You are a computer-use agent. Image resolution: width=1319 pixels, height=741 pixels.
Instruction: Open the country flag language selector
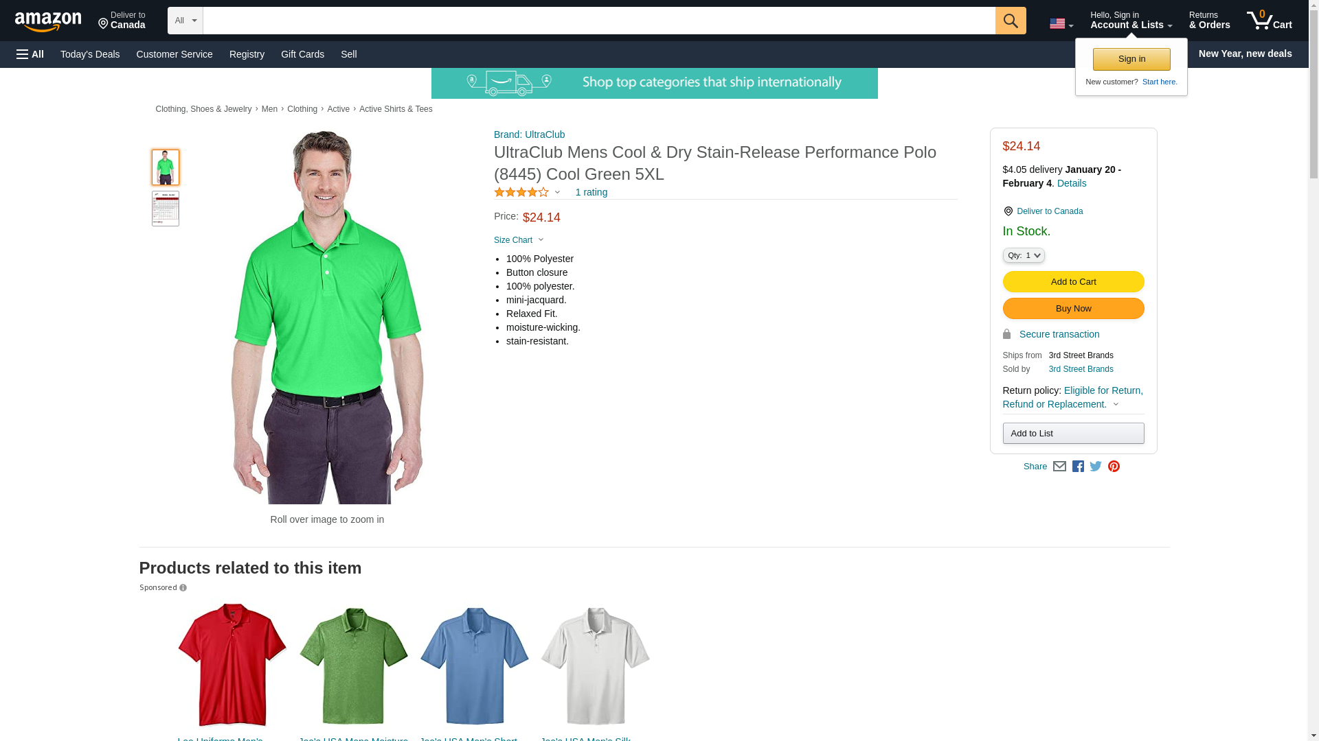coord(1061,24)
